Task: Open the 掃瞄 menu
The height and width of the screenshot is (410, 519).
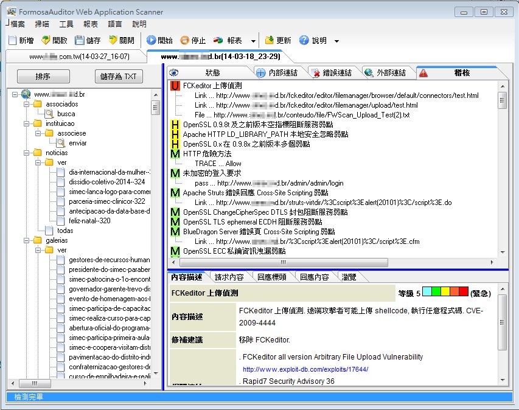Action: [x=43, y=24]
